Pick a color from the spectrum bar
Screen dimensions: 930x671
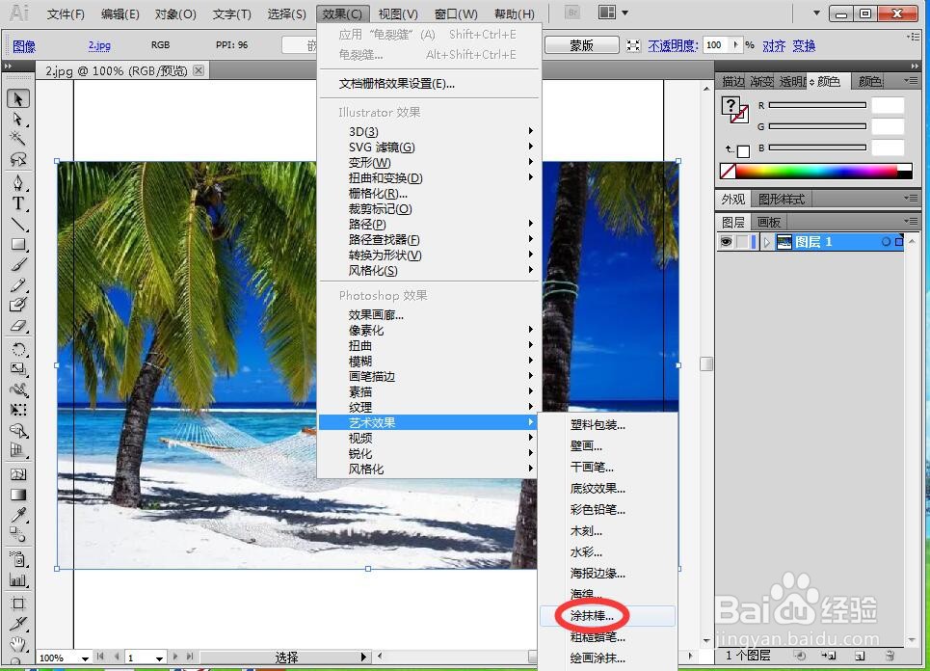click(x=819, y=171)
